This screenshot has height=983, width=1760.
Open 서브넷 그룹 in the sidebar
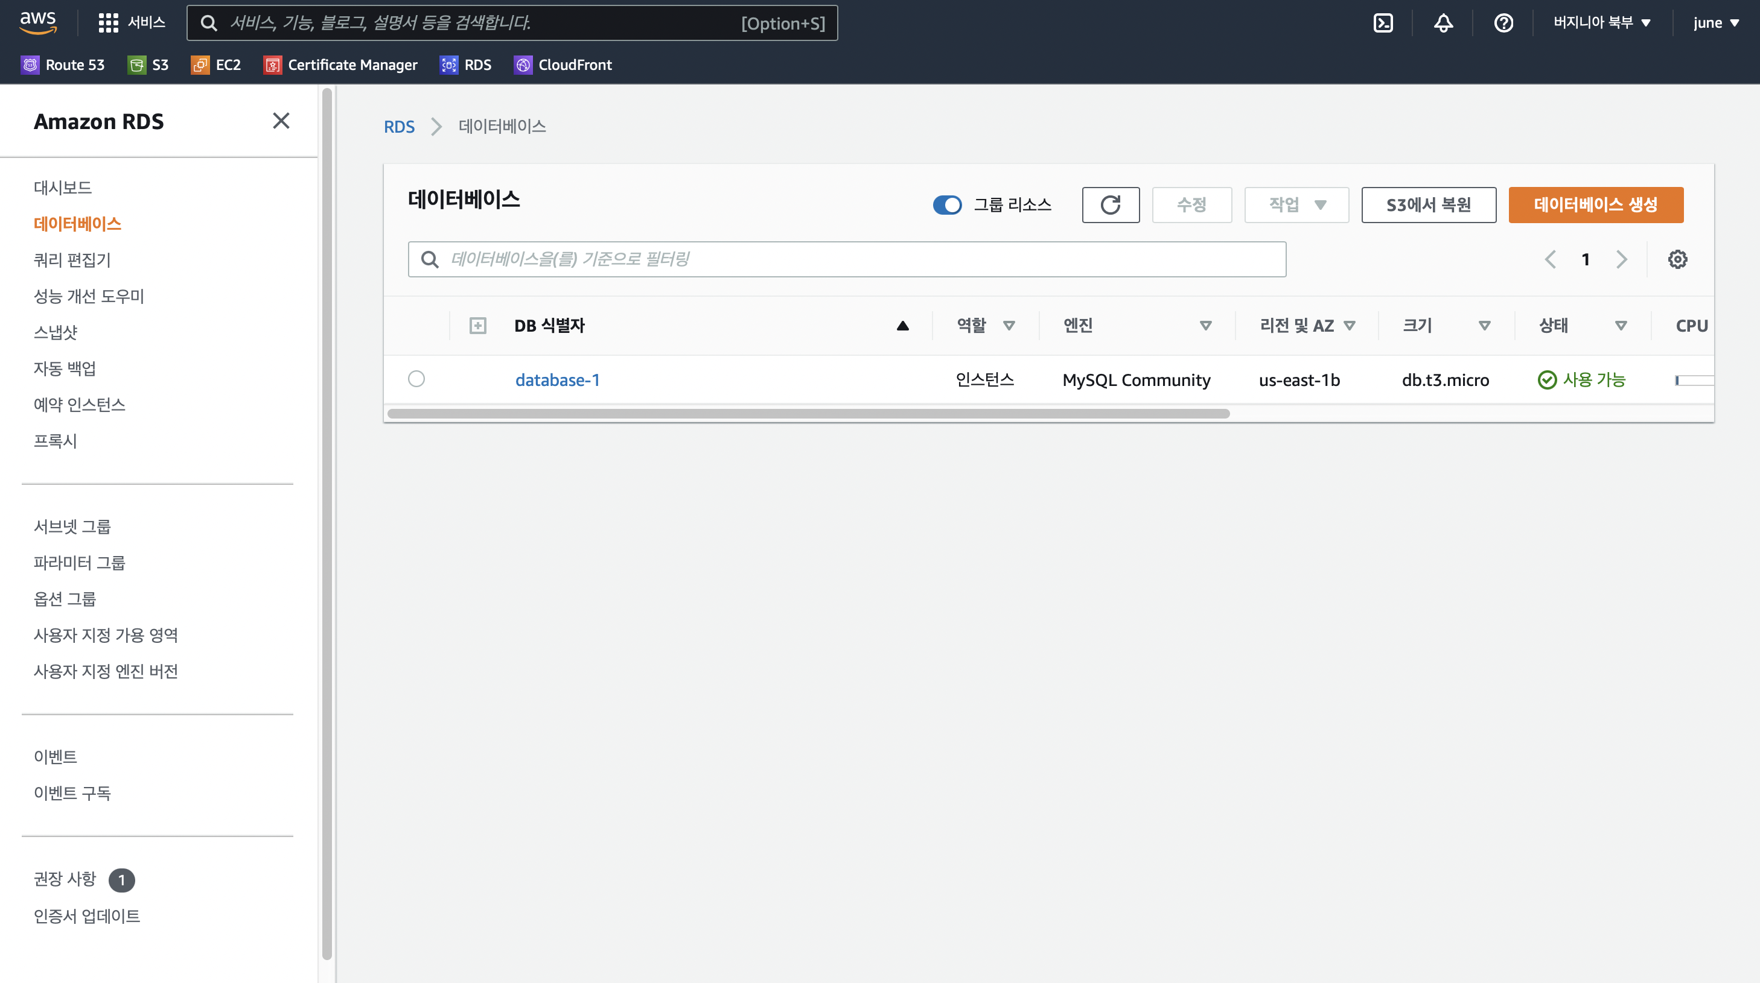pyautogui.click(x=72, y=526)
